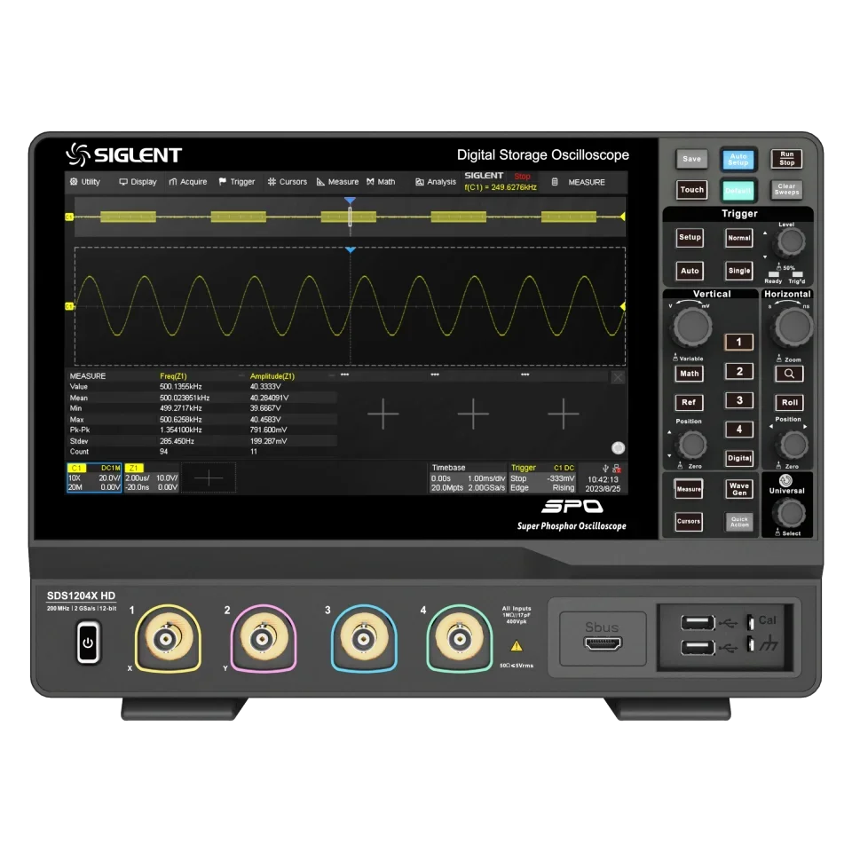Open the Z1 zoom info box
The width and height of the screenshot is (852, 852).
[152, 477]
